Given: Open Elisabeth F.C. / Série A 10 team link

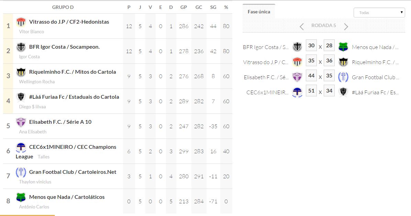Looking at the screenshot, I should (x=60, y=122).
